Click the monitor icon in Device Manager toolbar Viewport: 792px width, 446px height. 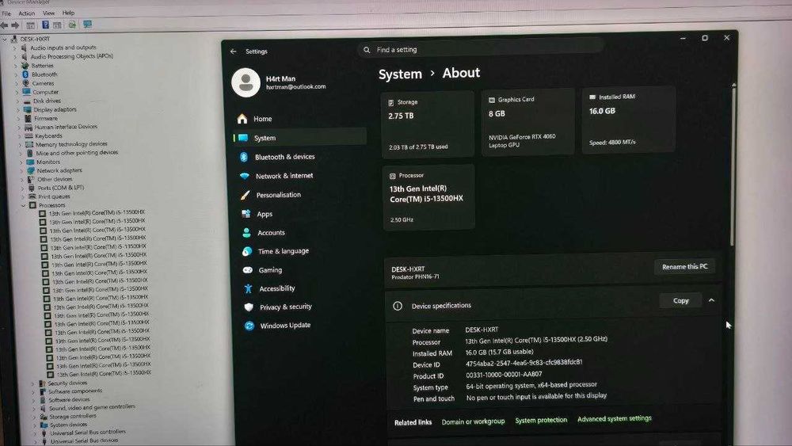[x=87, y=25]
